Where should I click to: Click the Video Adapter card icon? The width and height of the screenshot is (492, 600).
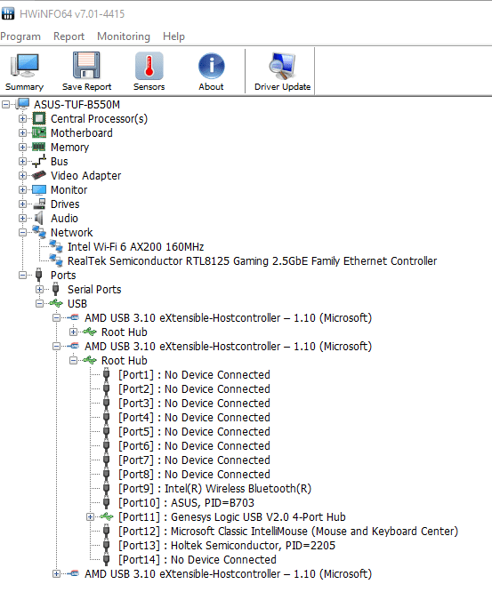(x=38, y=175)
